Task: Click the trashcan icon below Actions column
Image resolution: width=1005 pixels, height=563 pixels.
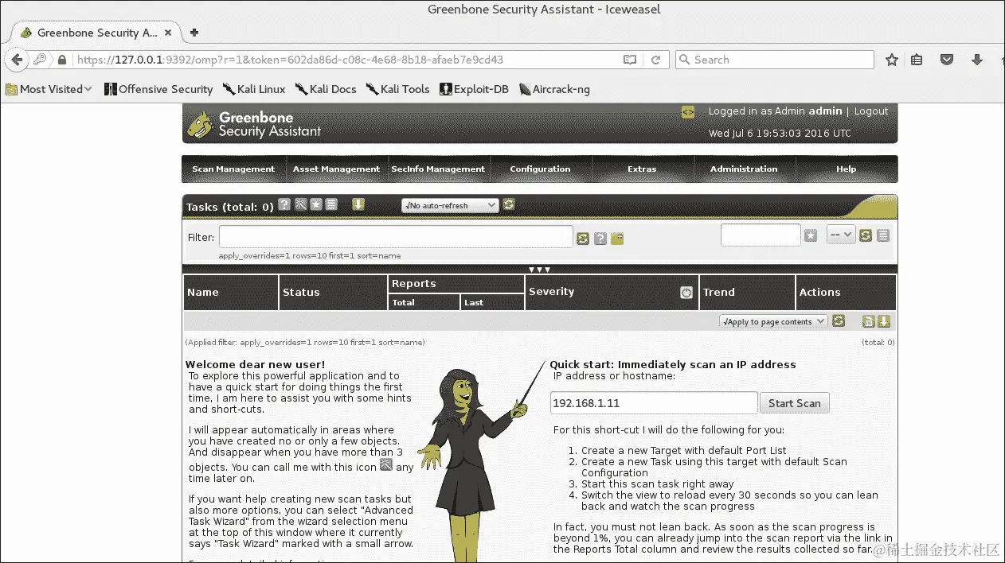Action: 869,321
